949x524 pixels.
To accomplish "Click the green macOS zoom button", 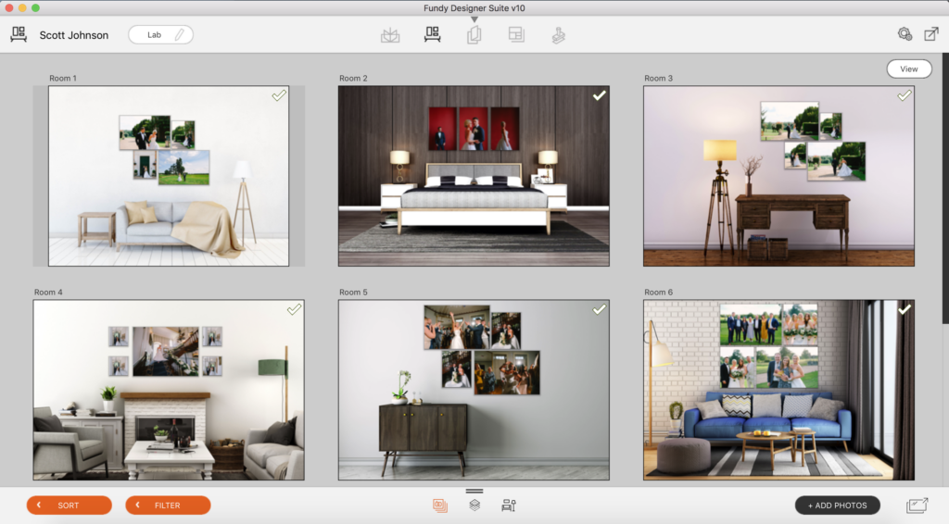I will (x=36, y=7).
